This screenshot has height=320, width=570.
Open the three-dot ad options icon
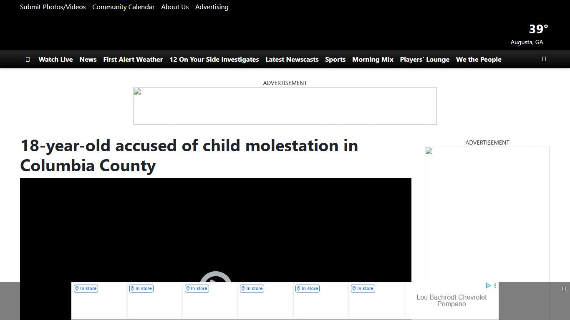(x=495, y=286)
